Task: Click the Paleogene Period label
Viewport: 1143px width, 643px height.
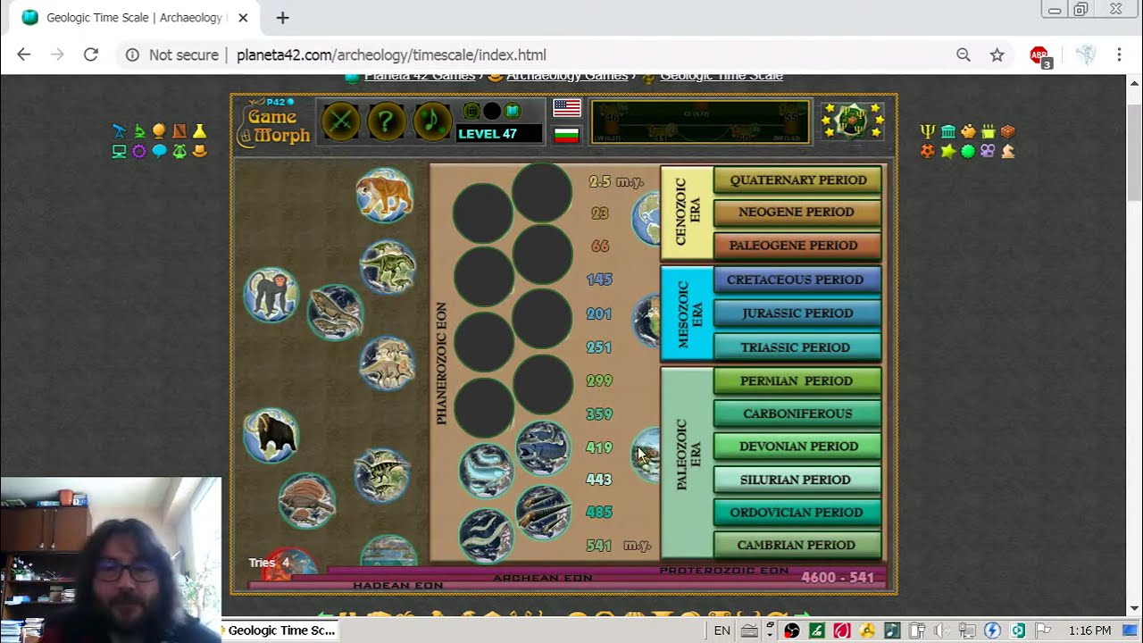Action: (x=797, y=245)
